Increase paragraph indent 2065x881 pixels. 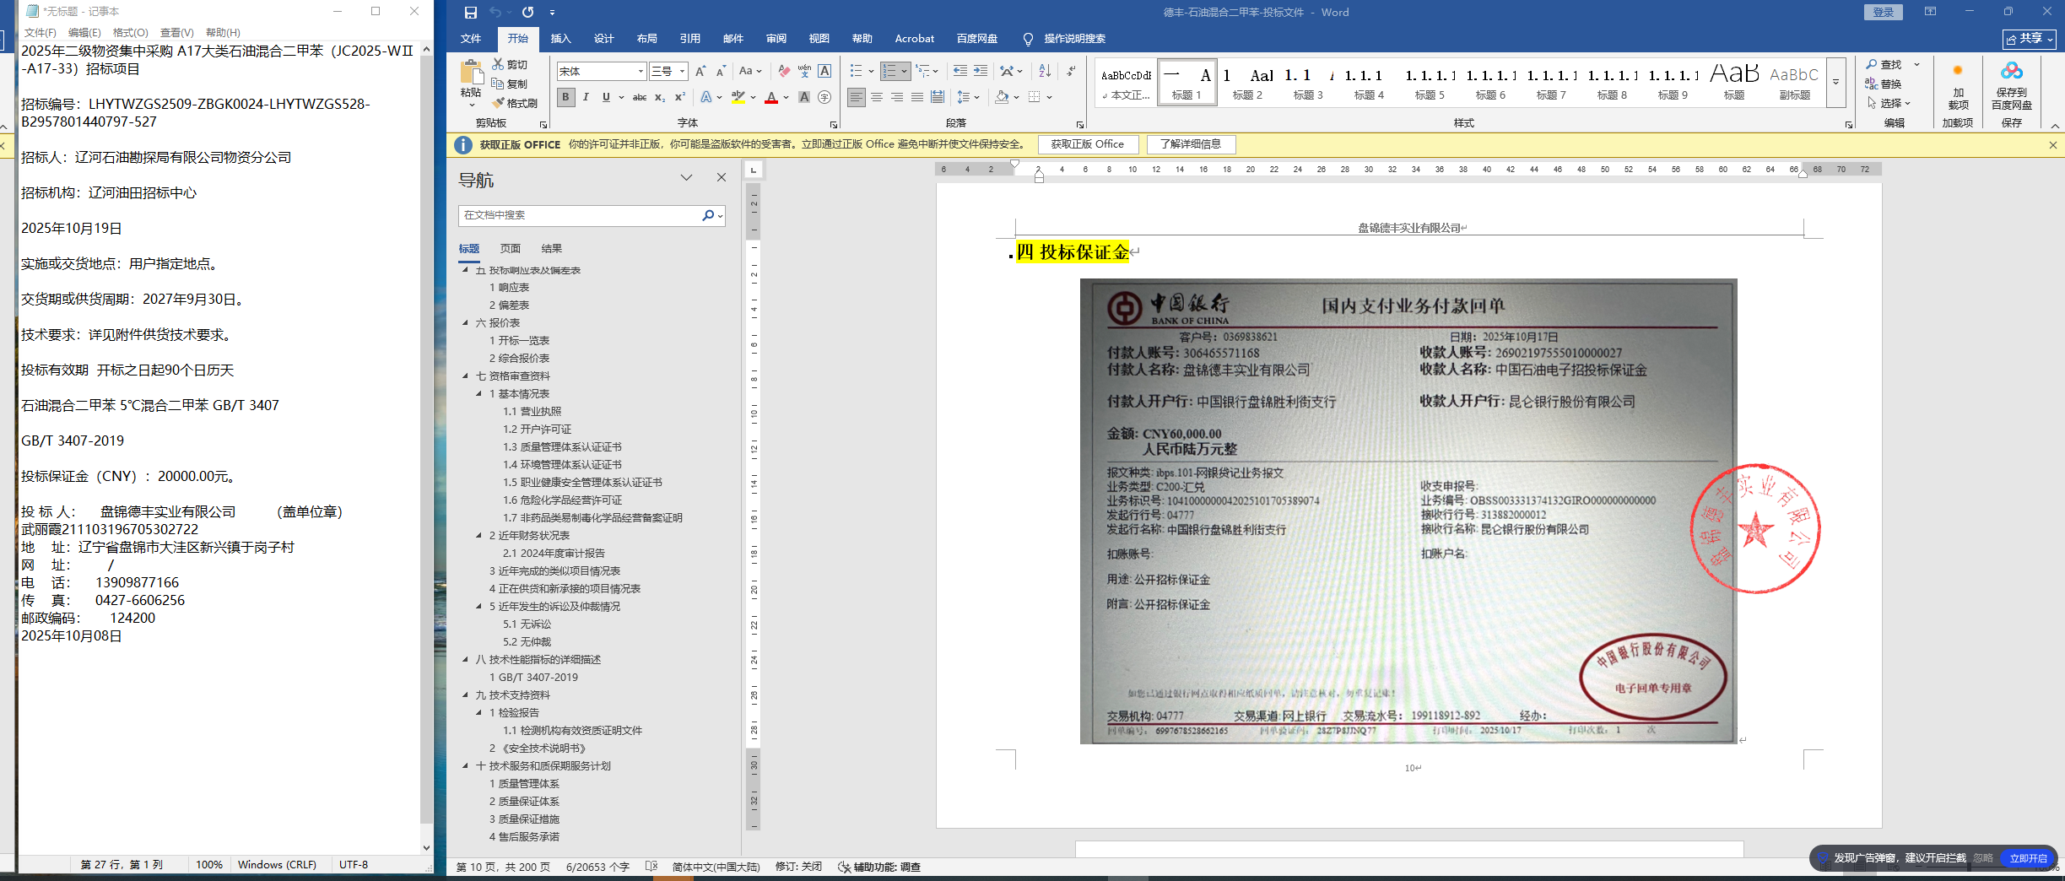click(980, 72)
